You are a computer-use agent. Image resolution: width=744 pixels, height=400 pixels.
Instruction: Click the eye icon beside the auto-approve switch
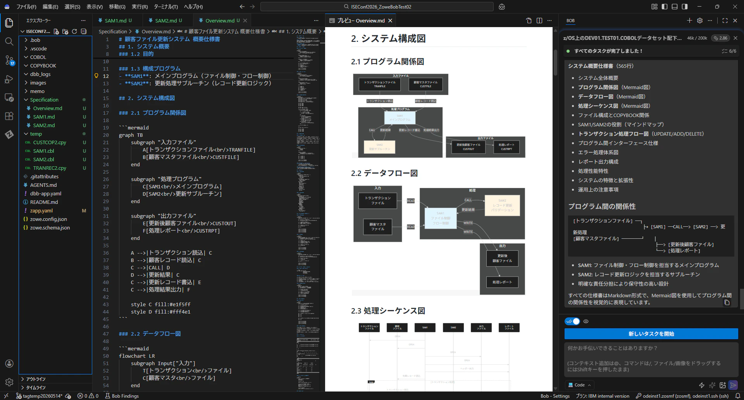(586, 321)
